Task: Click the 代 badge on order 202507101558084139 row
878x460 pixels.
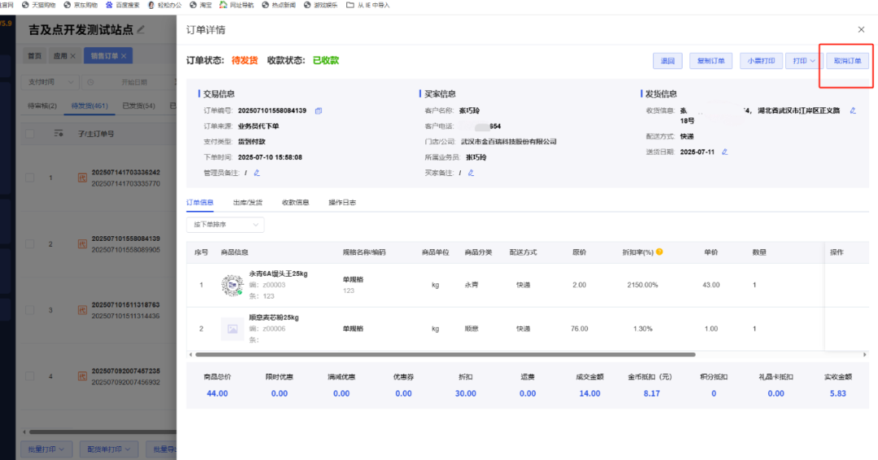Action: pyautogui.click(x=82, y=243)
